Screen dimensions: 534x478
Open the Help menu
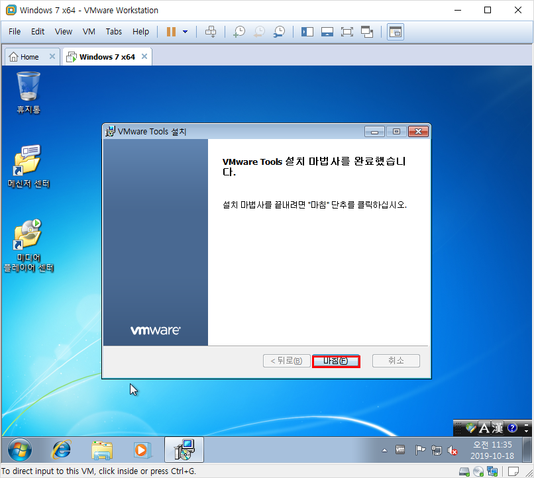tap(140, 32)
